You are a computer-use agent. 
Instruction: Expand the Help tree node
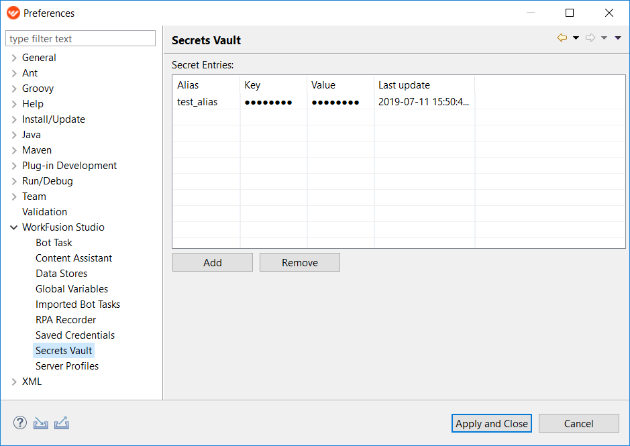pyautogui.click(x=14, y=104)
